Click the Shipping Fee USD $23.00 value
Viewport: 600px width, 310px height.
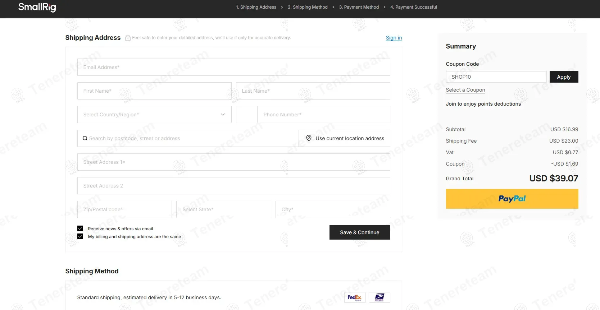[564, 141]
